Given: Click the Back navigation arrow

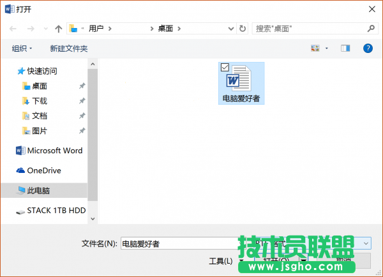Looking at the screenshot, I should click(13, 29).
